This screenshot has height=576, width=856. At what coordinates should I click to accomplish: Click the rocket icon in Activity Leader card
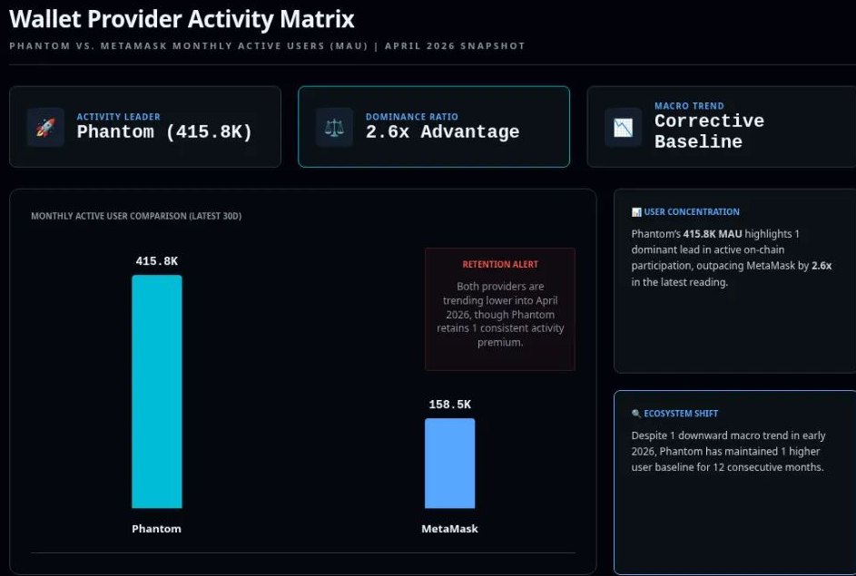(x=46, y=127)
